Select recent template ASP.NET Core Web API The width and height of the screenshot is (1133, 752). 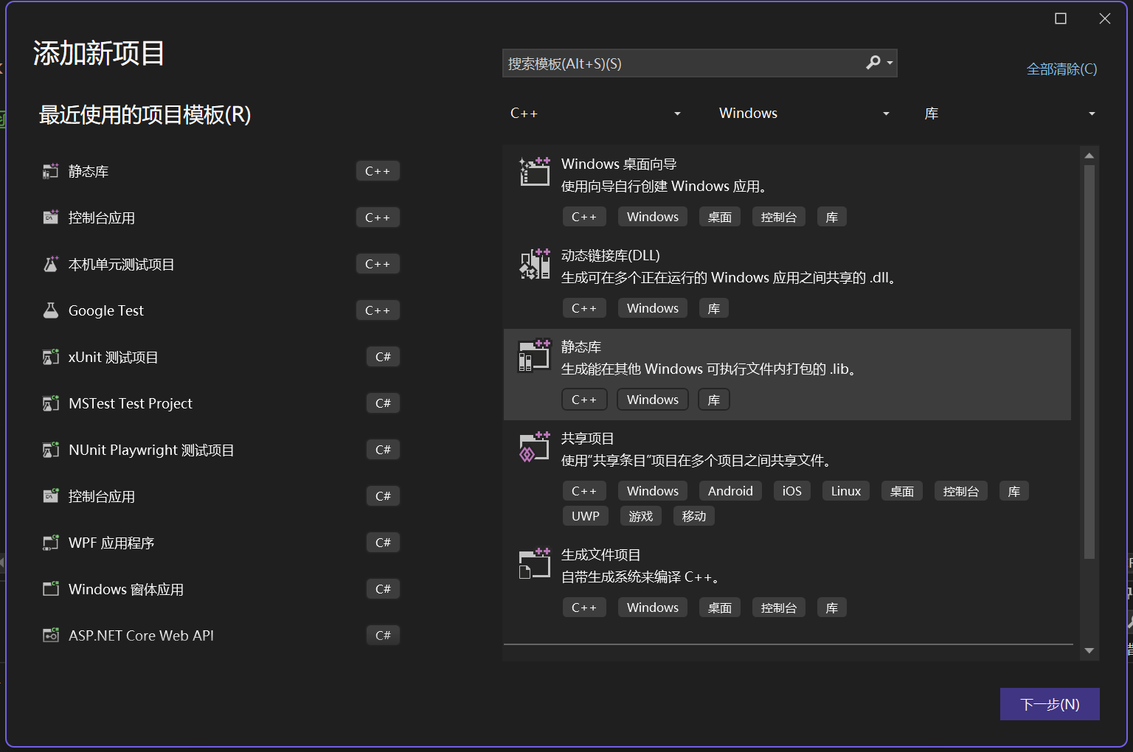(x=221, y=636)
